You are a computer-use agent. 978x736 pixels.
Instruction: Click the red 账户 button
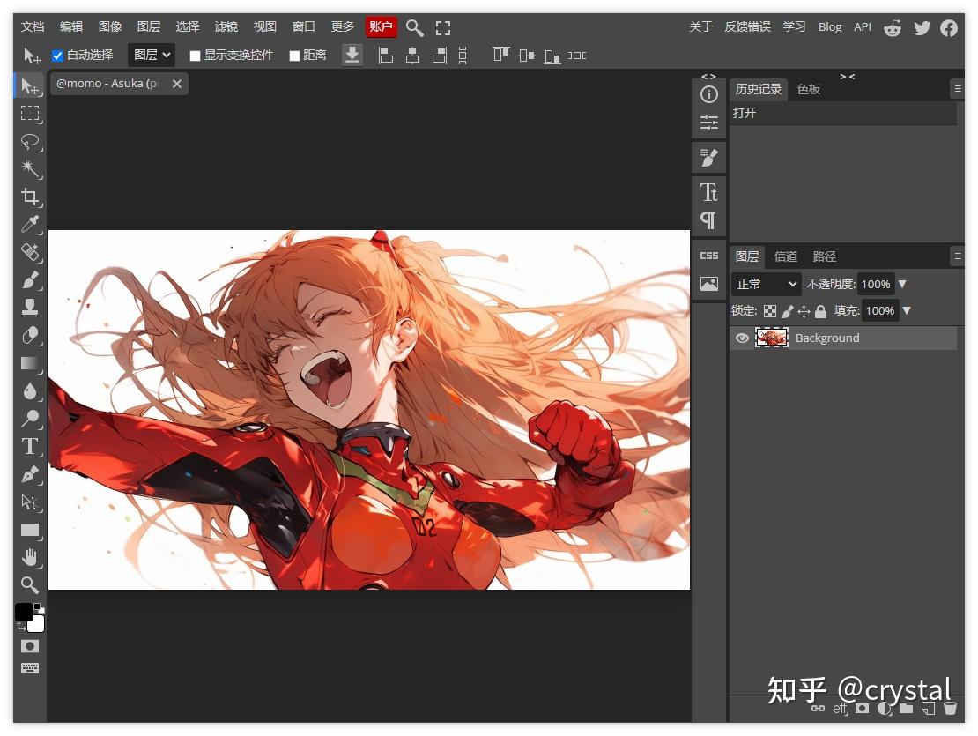[x=382, y=26]
